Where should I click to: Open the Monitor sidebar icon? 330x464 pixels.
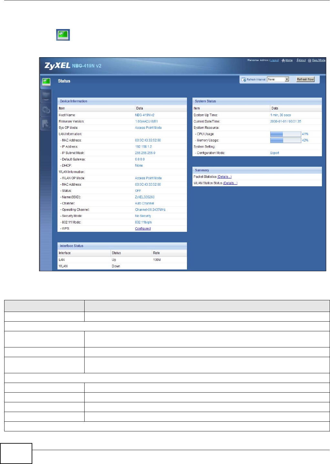point(46,96)
